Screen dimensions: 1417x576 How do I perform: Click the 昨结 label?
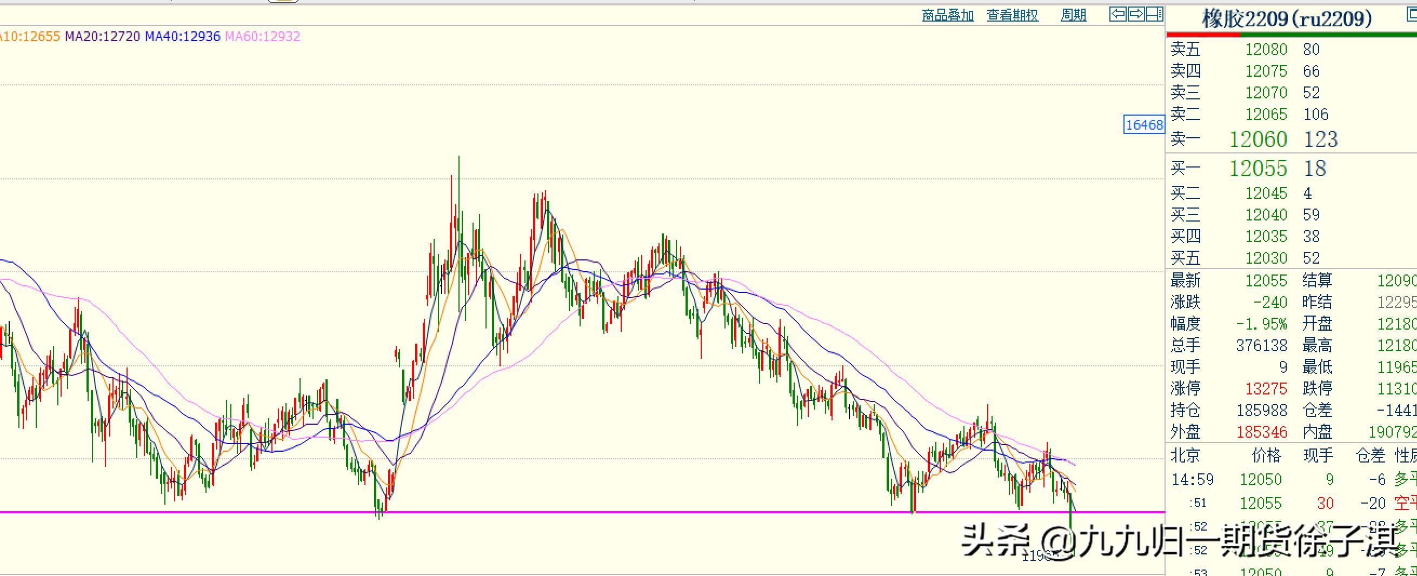point(1318,302)
